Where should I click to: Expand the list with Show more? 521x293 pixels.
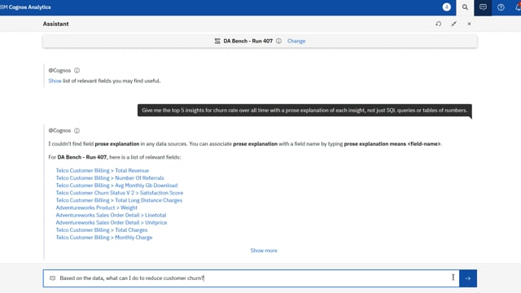[264, 251]
